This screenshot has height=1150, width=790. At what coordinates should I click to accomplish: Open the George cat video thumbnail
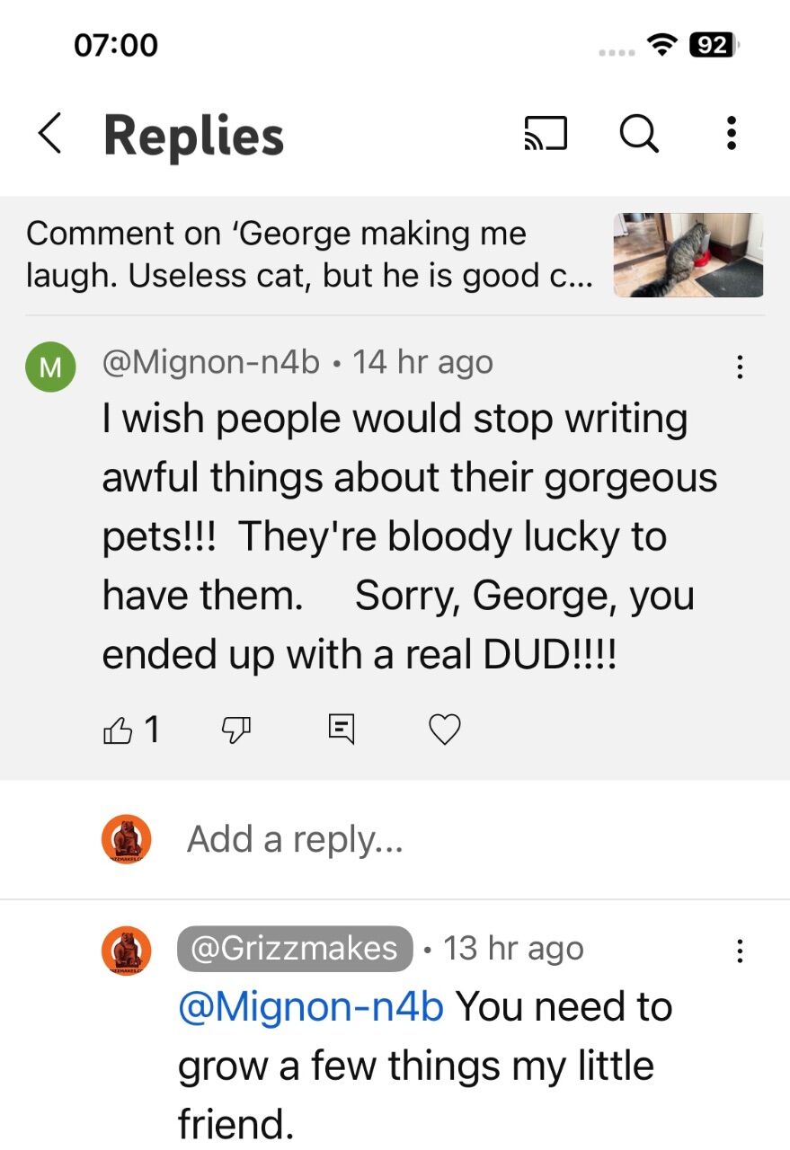click(x=688, y=255)
